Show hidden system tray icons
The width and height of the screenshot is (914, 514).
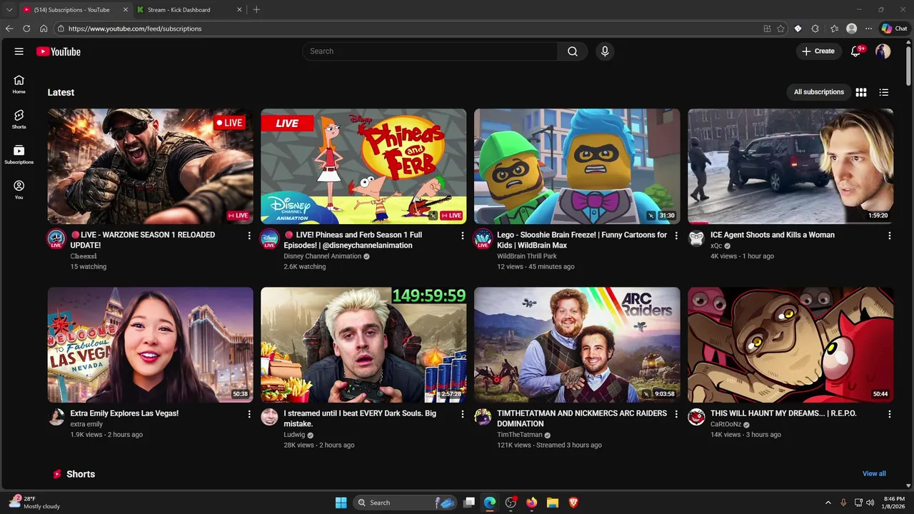(828, 503)
